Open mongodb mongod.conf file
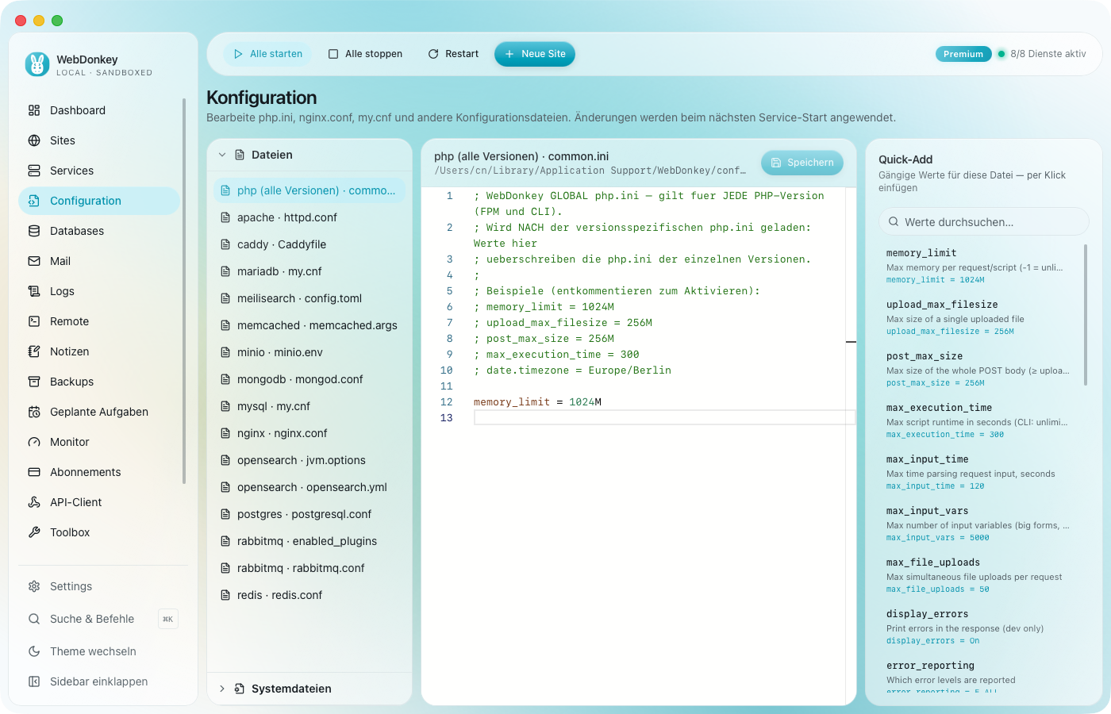Screen dimensions: 1111x714 pos(309,379)
